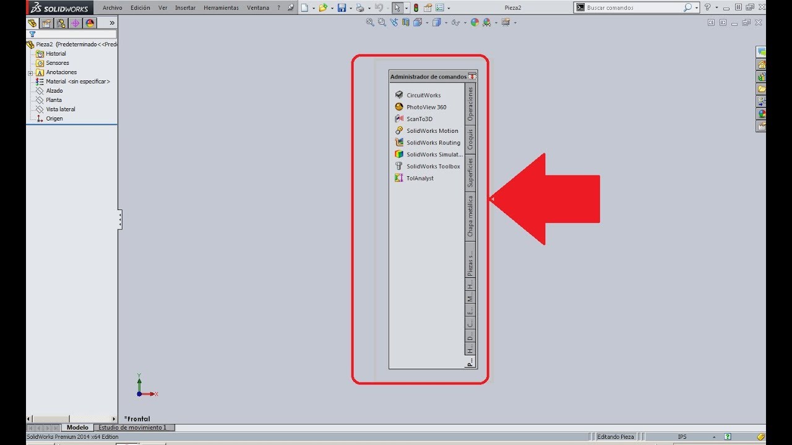Screen dimensions: 792x445
Task: Click the Undo arrow icon
Action: coord(378,8)
